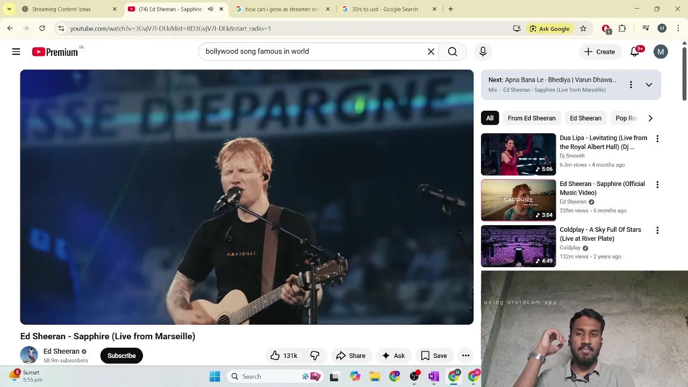Open more actions for the video
Screen dimensions: 688x387
pos(465,355)
